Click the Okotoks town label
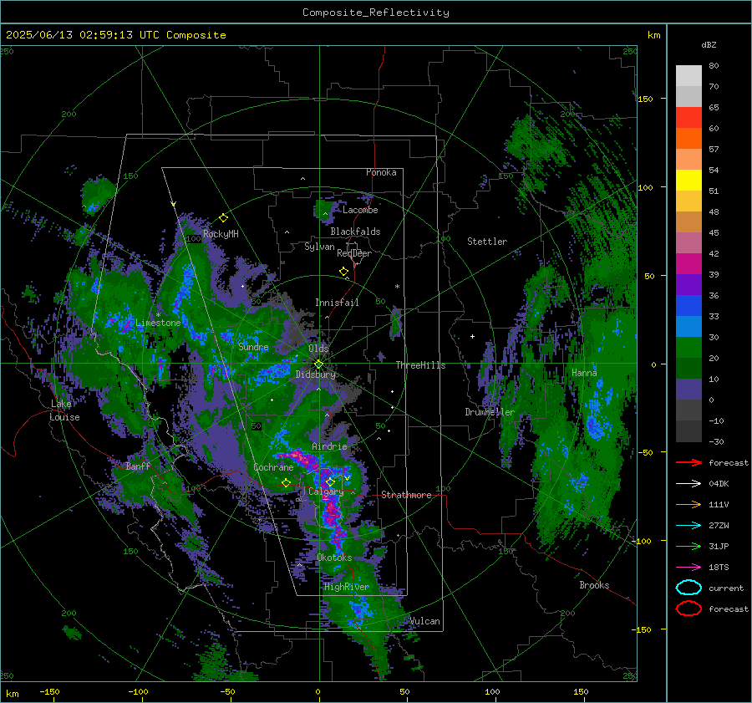The image size is (752, 703). (x=334, y=558)
